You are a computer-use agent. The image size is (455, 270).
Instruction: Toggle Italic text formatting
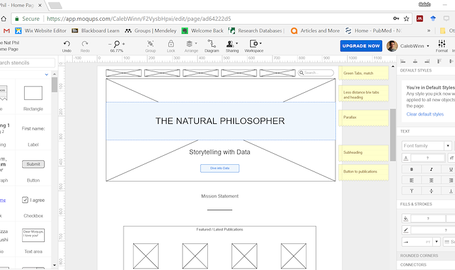pyautogui.click(x=431, y=169)
